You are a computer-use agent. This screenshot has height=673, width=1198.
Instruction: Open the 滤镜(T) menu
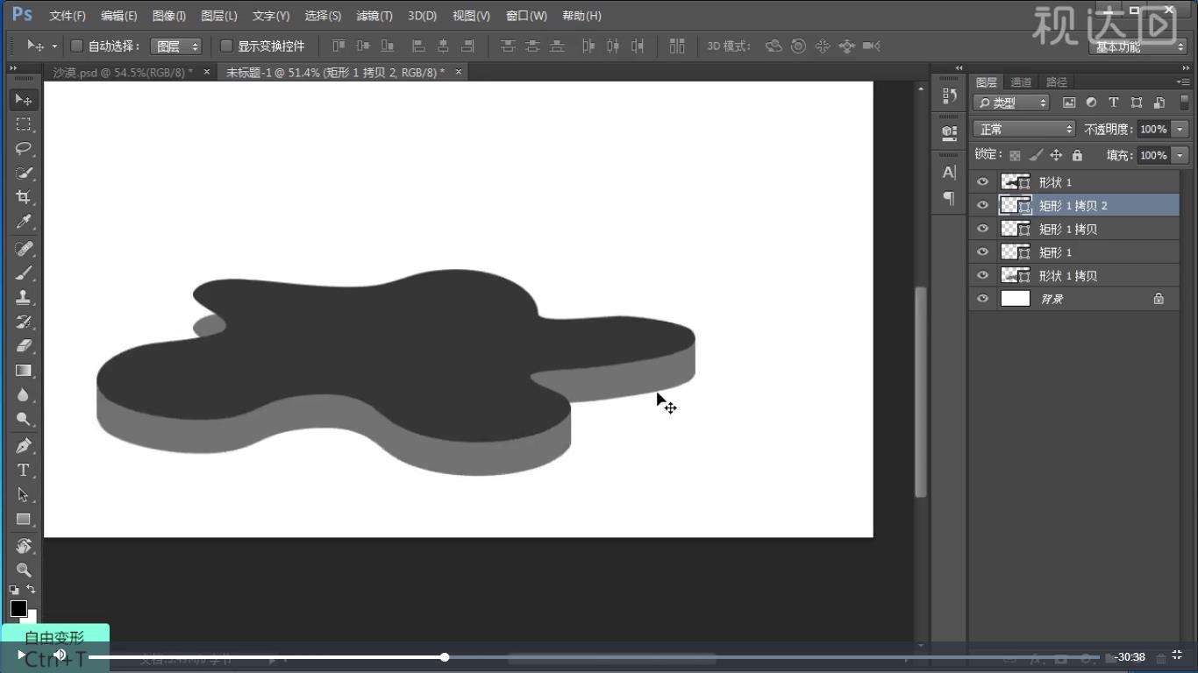pos(374,16)
